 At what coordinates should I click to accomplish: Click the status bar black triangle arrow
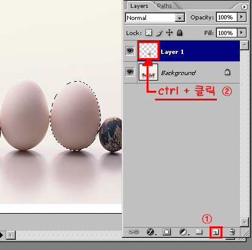2,235
